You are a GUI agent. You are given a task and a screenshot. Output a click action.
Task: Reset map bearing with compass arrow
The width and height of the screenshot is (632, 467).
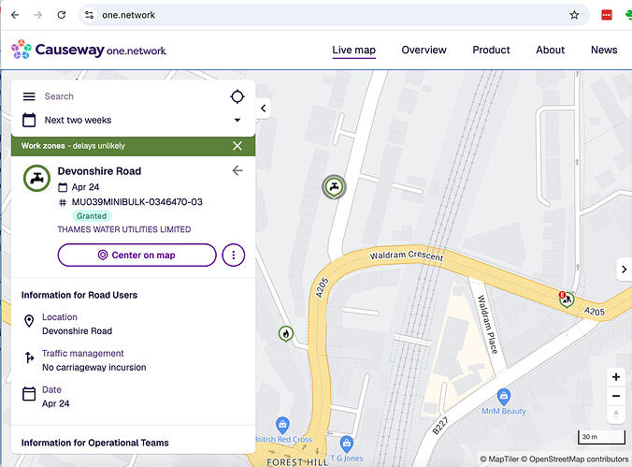[616, 415]
